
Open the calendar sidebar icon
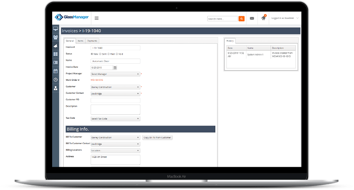(55, 71)
